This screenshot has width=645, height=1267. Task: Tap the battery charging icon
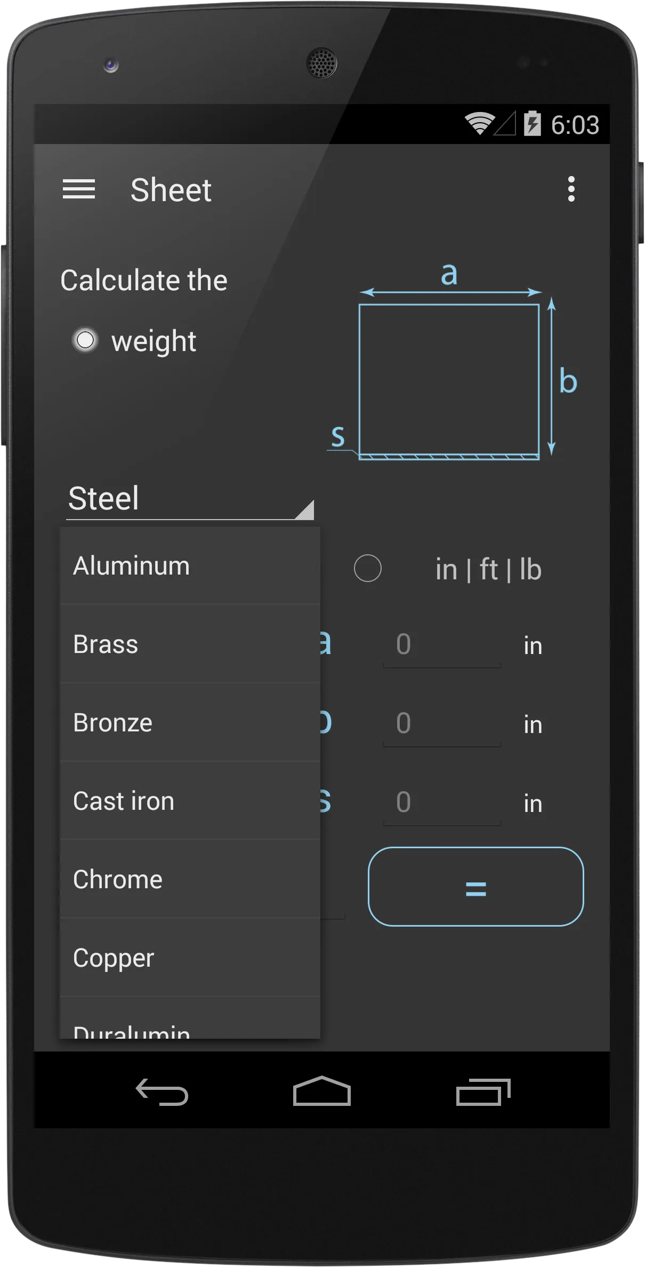532,124
